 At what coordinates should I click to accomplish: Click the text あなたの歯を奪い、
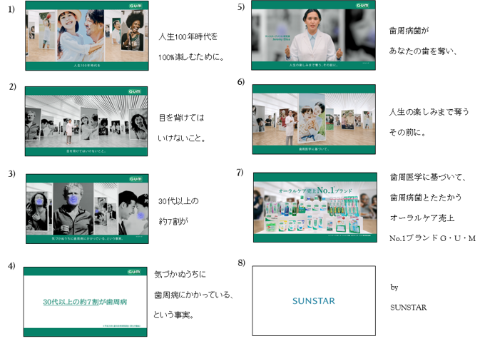coord(423,51)
